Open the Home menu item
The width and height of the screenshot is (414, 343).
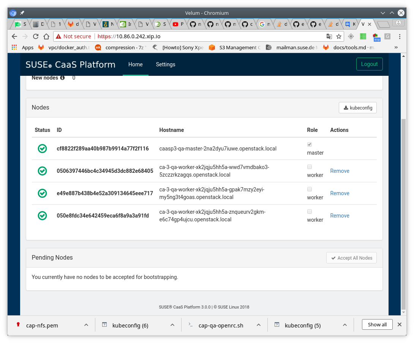coord(136,64)
